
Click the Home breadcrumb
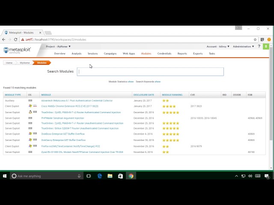[9, 63]
